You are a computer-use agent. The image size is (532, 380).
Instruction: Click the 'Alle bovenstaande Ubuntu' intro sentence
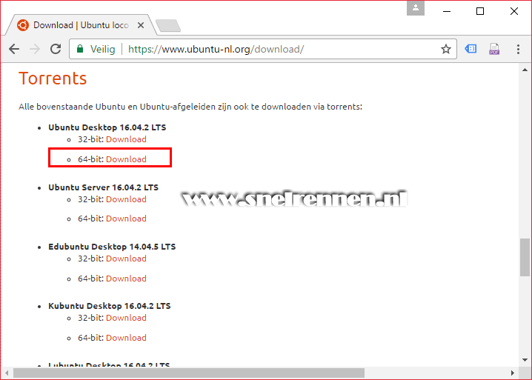pyautogui.click(x=190, y=107)
